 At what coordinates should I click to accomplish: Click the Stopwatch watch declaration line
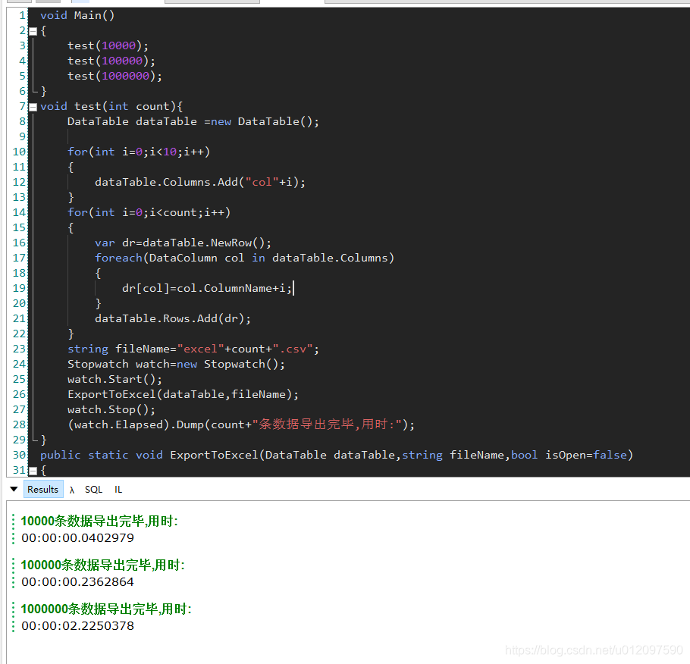click(176, 365)
